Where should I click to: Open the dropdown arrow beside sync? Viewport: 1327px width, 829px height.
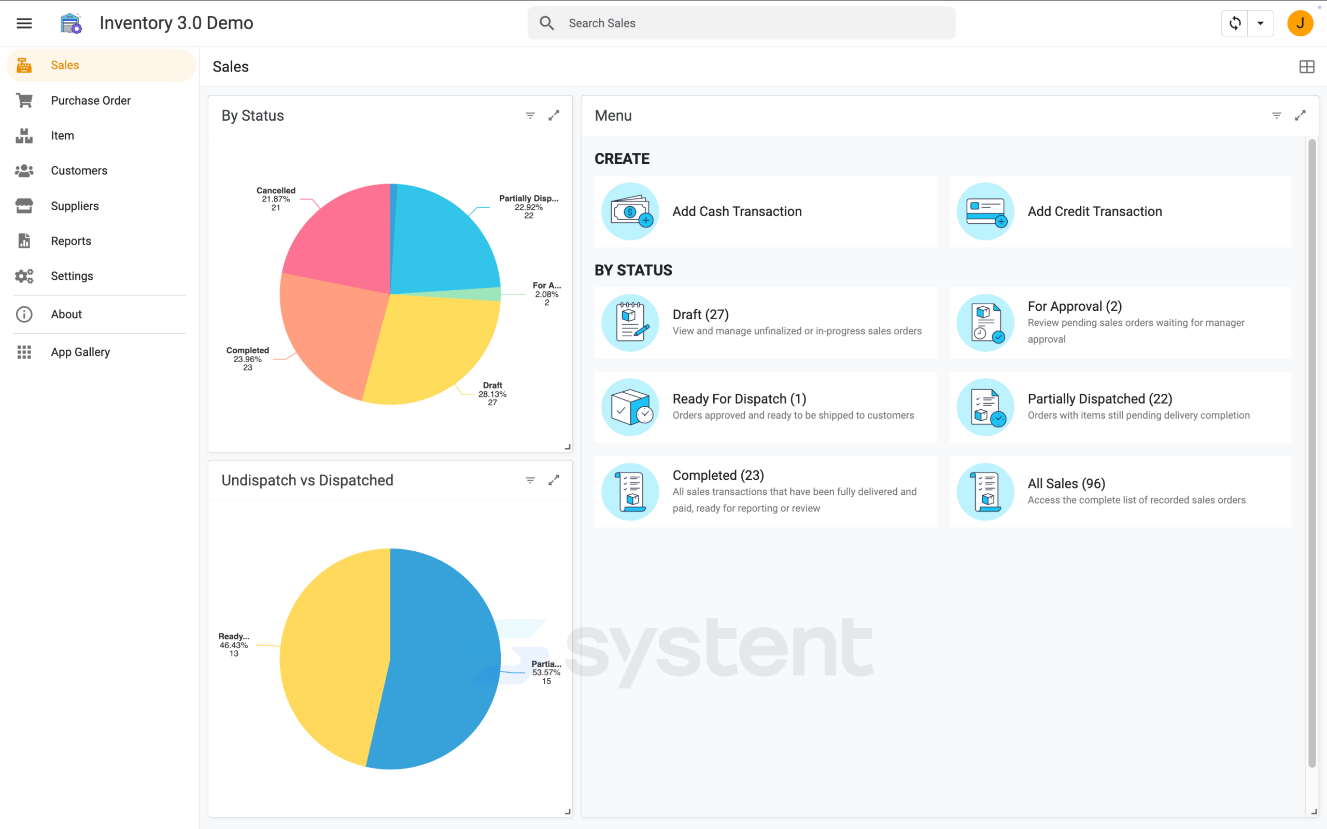(x=1261, y=23)
